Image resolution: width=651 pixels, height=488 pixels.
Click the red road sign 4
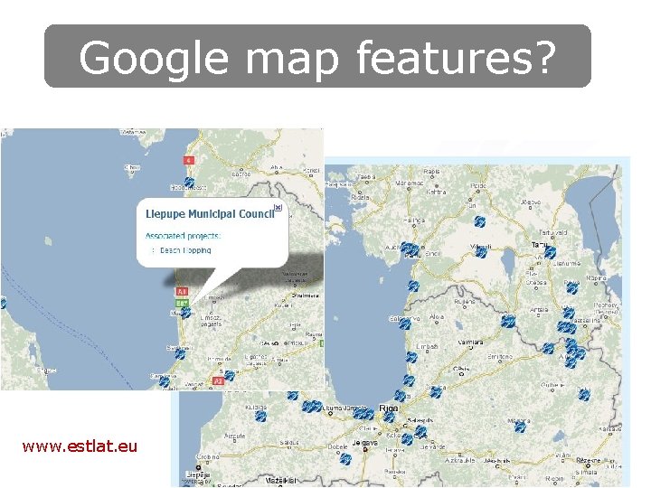pyautogui.click(x=189, y=160)
